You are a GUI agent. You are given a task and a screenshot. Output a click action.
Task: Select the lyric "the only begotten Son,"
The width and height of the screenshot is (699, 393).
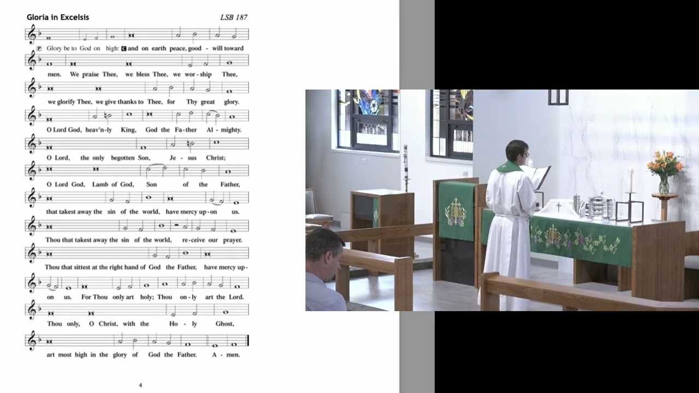click(x=115, y=158)
